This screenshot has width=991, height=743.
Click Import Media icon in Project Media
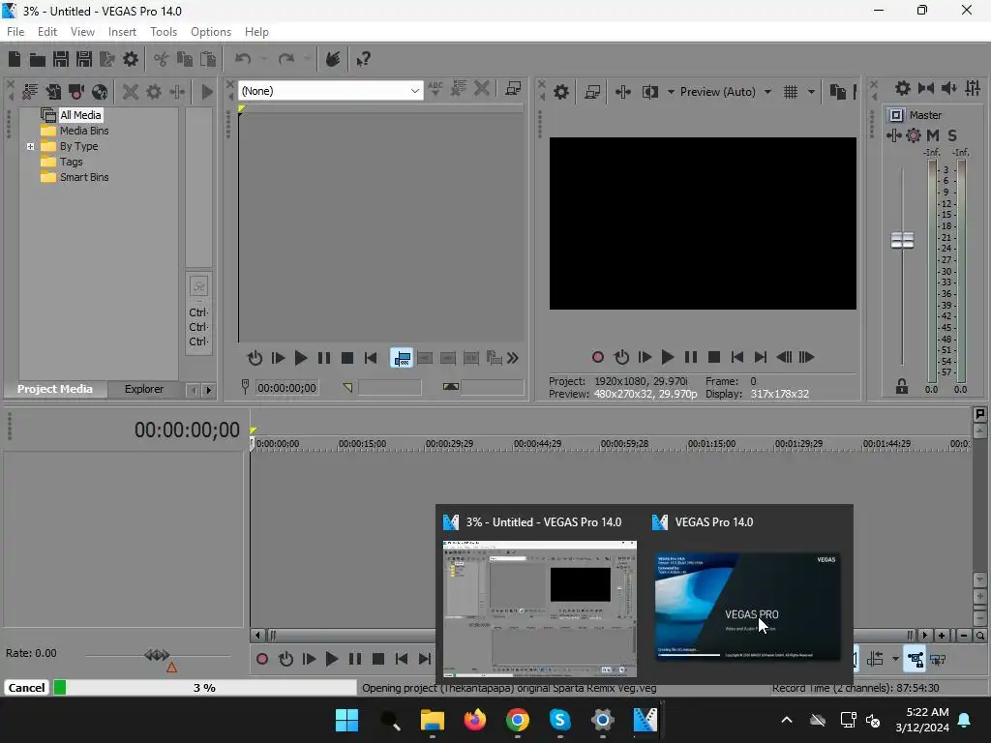53,92
